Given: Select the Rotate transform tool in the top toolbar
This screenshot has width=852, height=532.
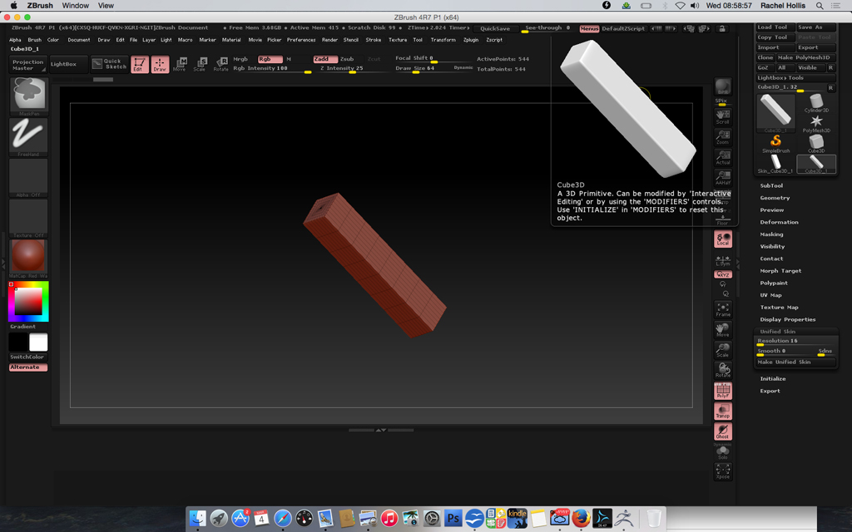Looking at the screenshot, I should [220, 64].
